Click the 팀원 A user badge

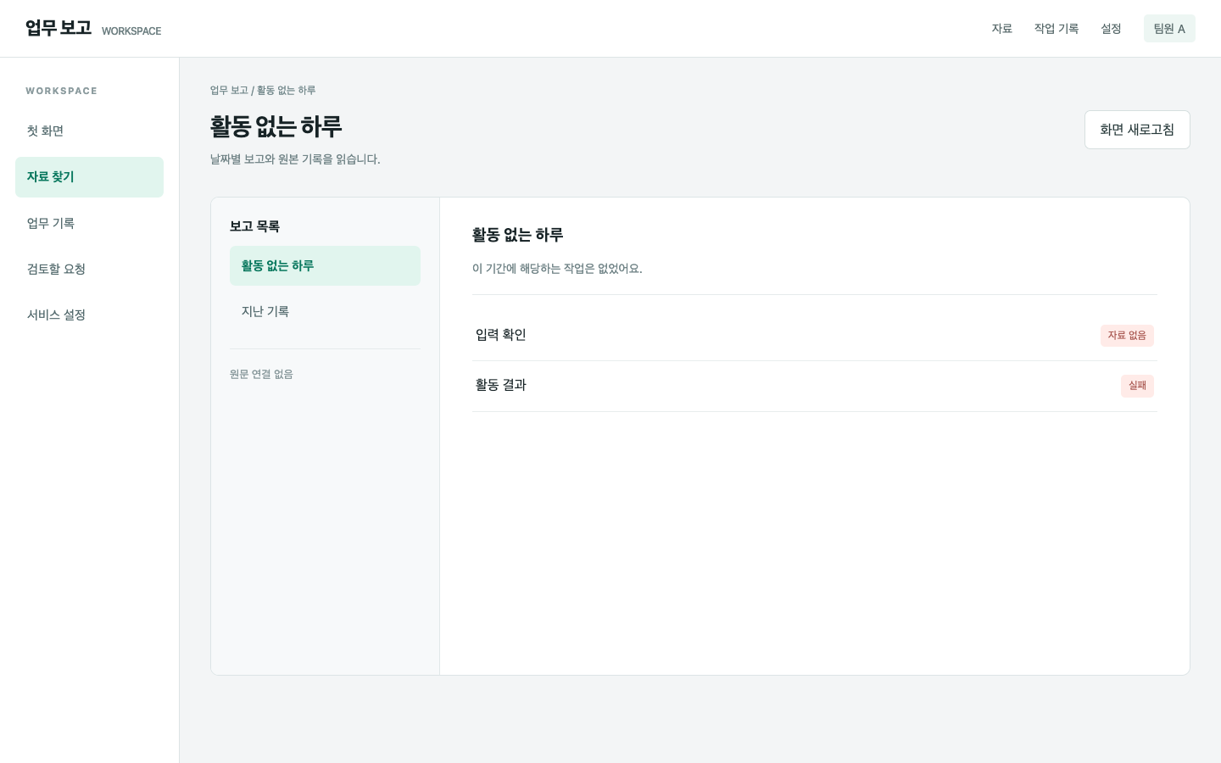(x=1169, y=29)
